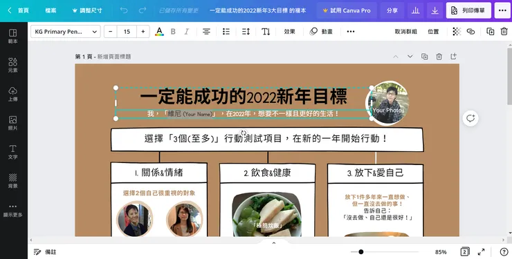Image resolution: width=512 pixels, height=259 pixels.
Task: Open the page grid view
Action: tap(465, 252)
